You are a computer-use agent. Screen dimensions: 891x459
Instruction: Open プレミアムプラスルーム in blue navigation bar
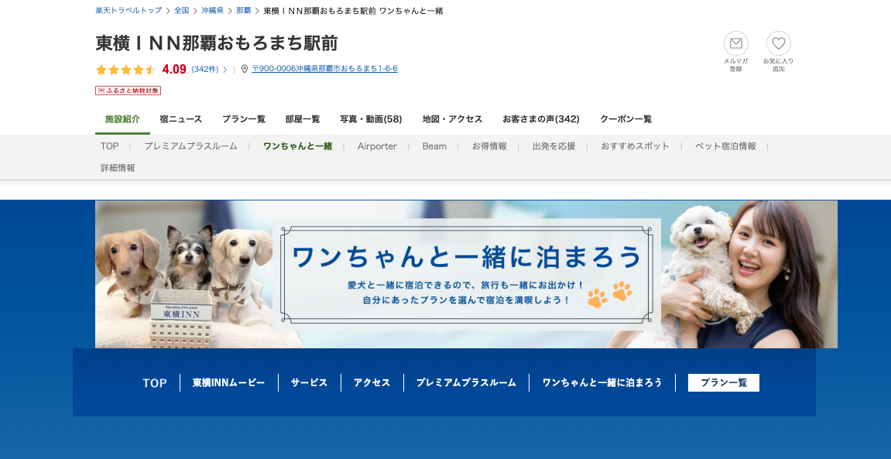(466, 383)
